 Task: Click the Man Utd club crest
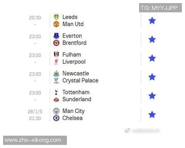click(56, 24)
